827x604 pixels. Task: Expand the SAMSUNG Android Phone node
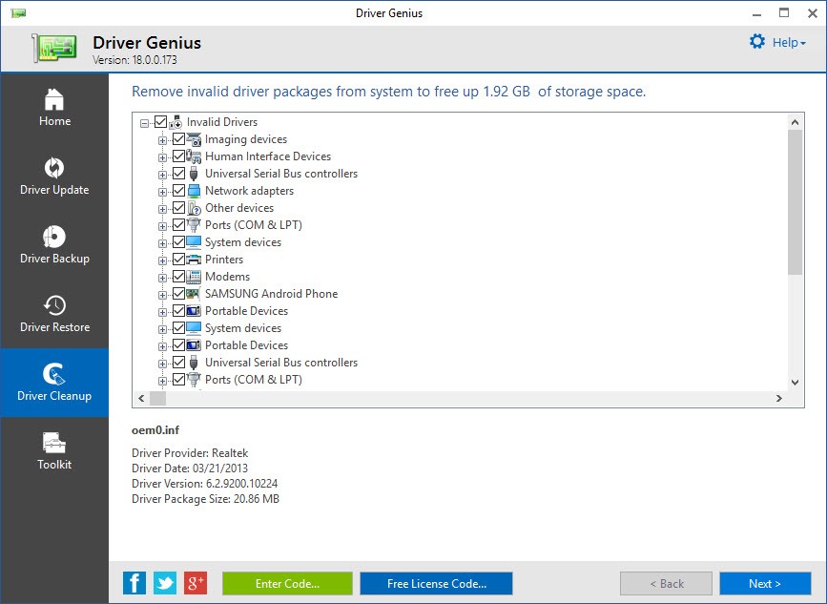coord(162,295)
